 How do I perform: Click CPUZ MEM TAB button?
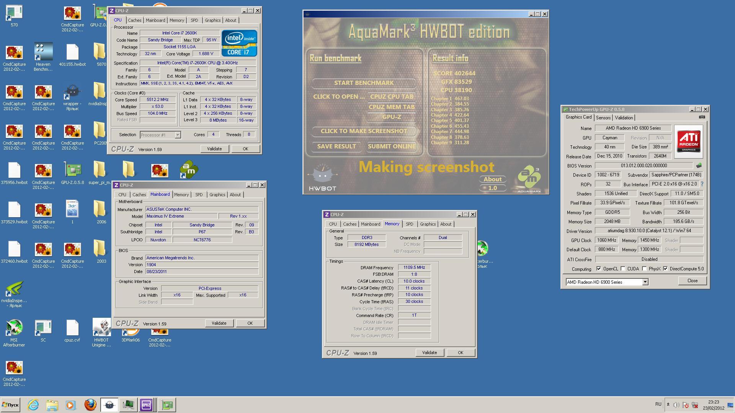tap(392, 107)
